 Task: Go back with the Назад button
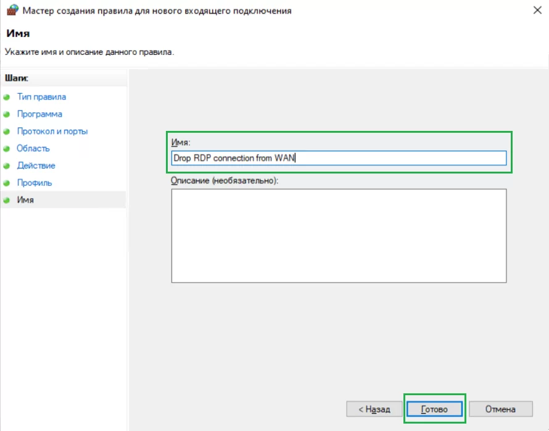point(374,409)
